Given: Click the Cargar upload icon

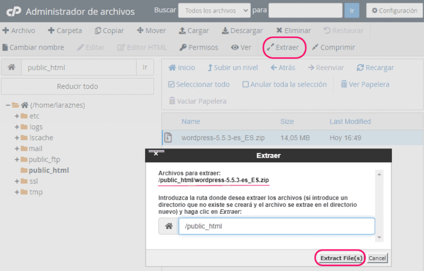Looking at the screenshot, I should coord(182,30).
